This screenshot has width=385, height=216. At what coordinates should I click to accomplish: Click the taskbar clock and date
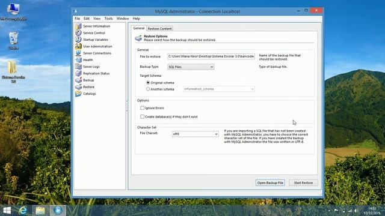pos(372,211)
